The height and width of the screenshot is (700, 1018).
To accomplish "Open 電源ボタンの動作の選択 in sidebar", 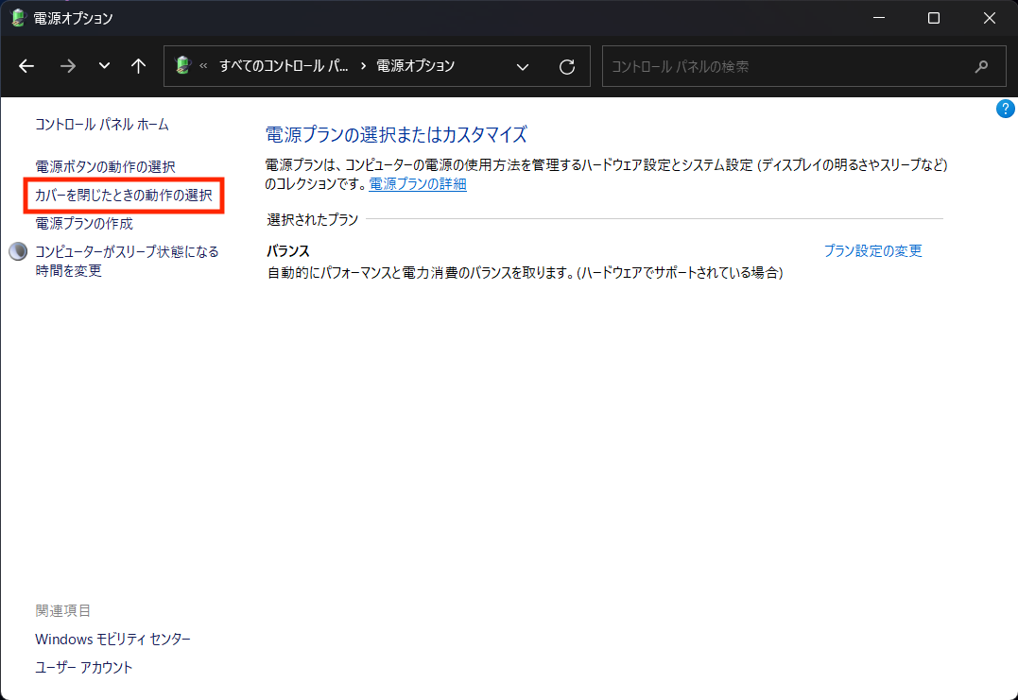I will coord(105,166).
